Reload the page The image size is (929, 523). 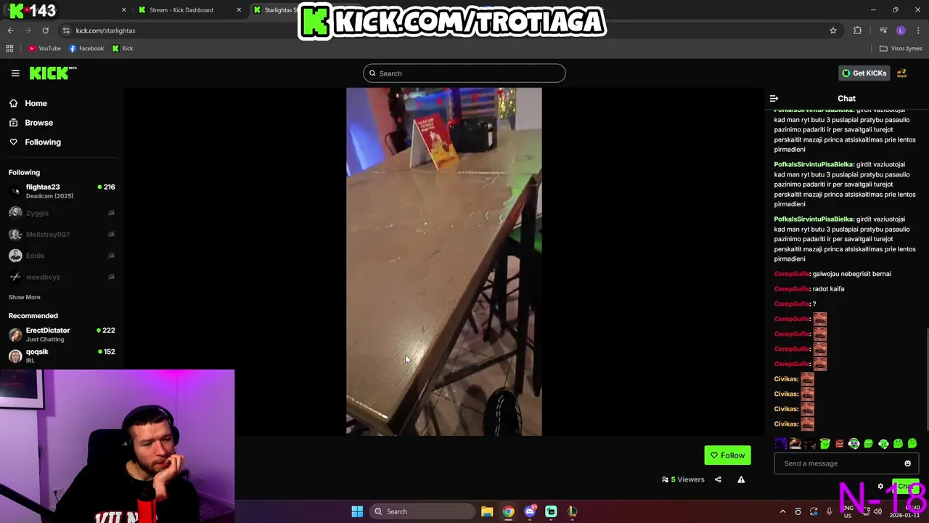tap(45, 31)
